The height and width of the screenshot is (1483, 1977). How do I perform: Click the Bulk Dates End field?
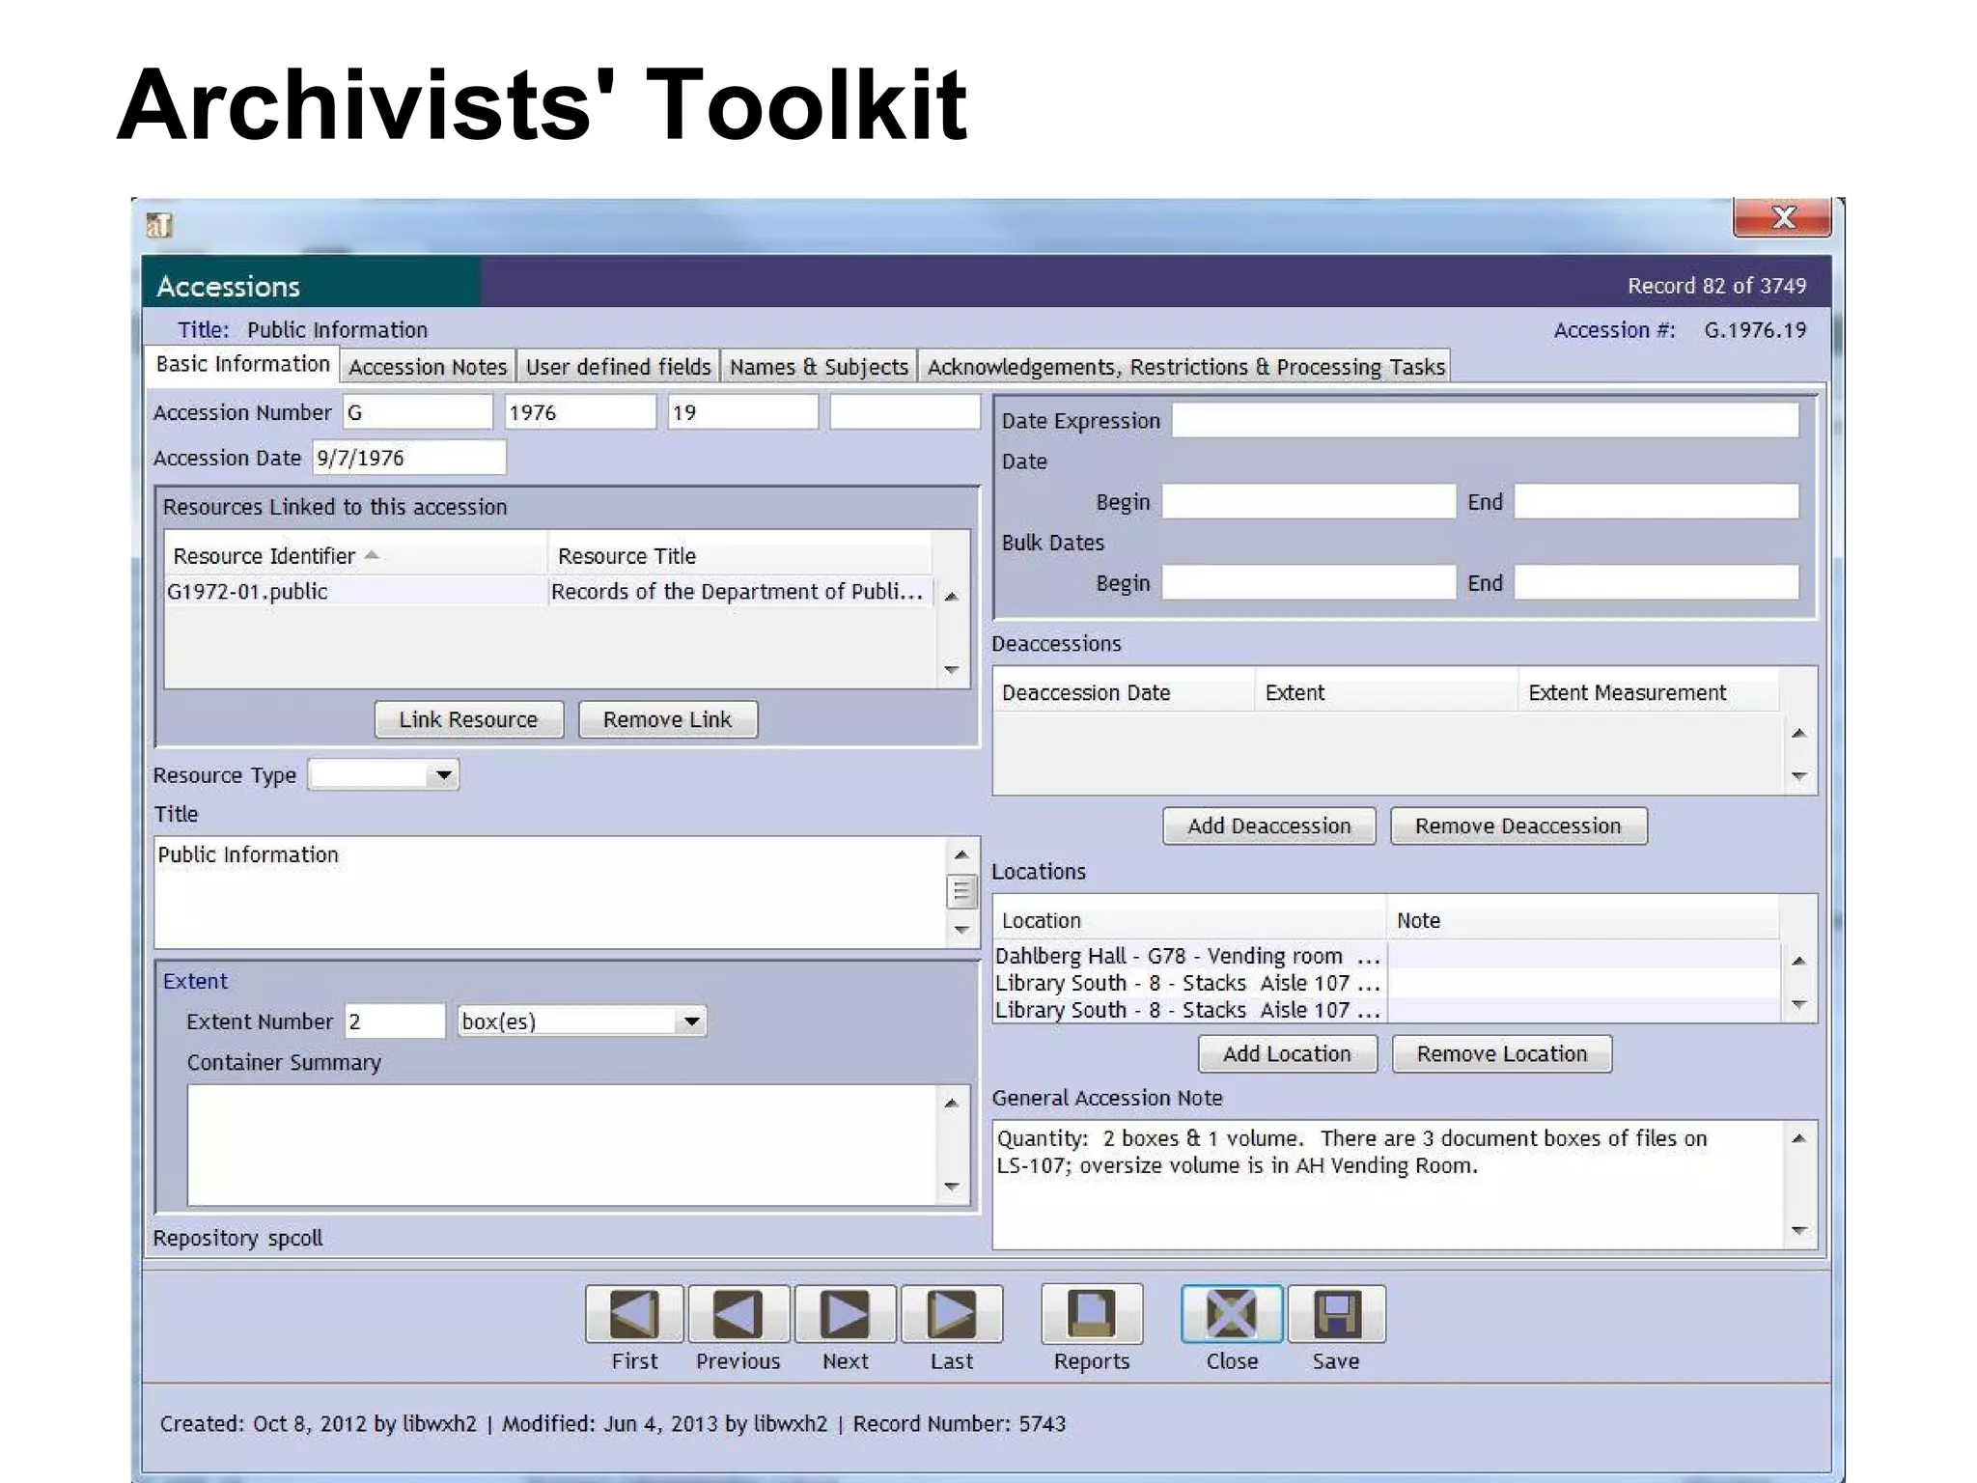click(x=1657, y=582)
